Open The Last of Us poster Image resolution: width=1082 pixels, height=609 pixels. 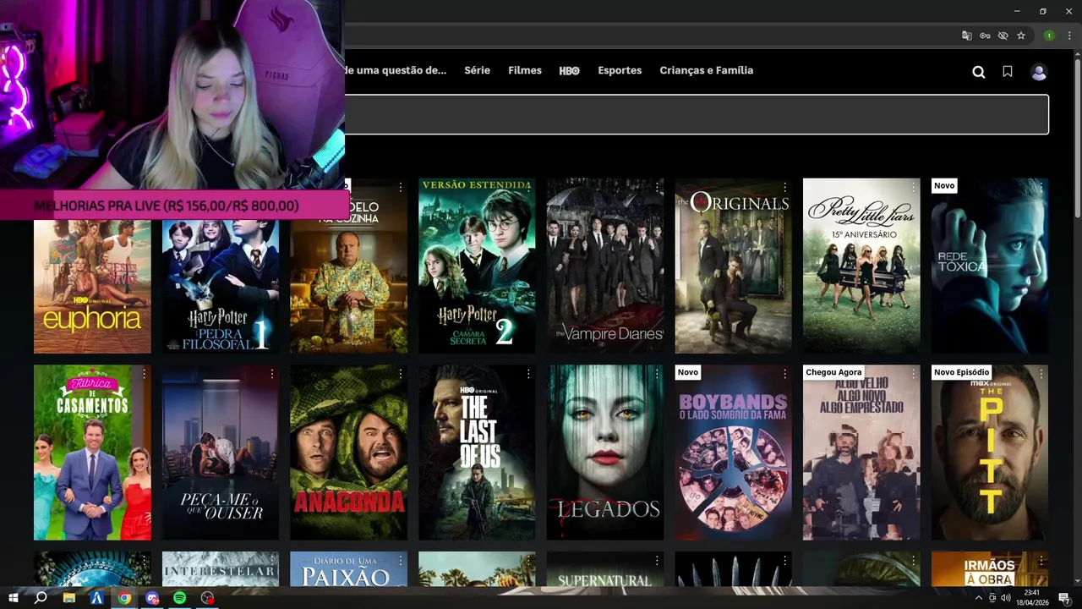point(477,453)
